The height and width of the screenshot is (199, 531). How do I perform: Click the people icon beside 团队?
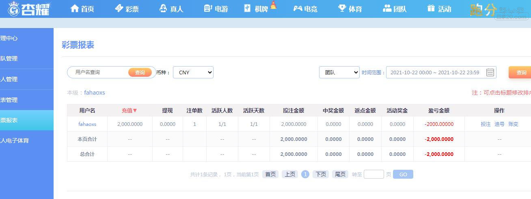pyautogui.click(x=387, y=8)
